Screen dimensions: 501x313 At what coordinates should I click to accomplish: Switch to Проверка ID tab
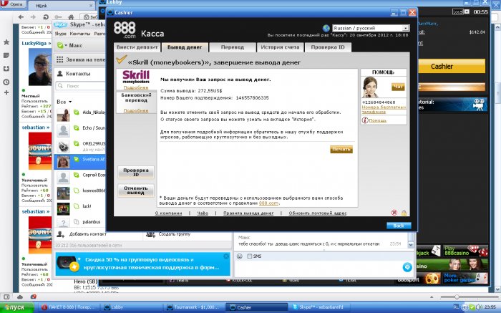(328, 47)
